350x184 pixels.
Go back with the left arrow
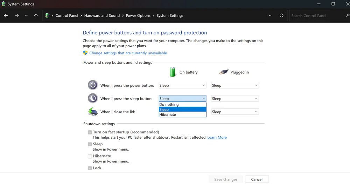tap(6, 16)
